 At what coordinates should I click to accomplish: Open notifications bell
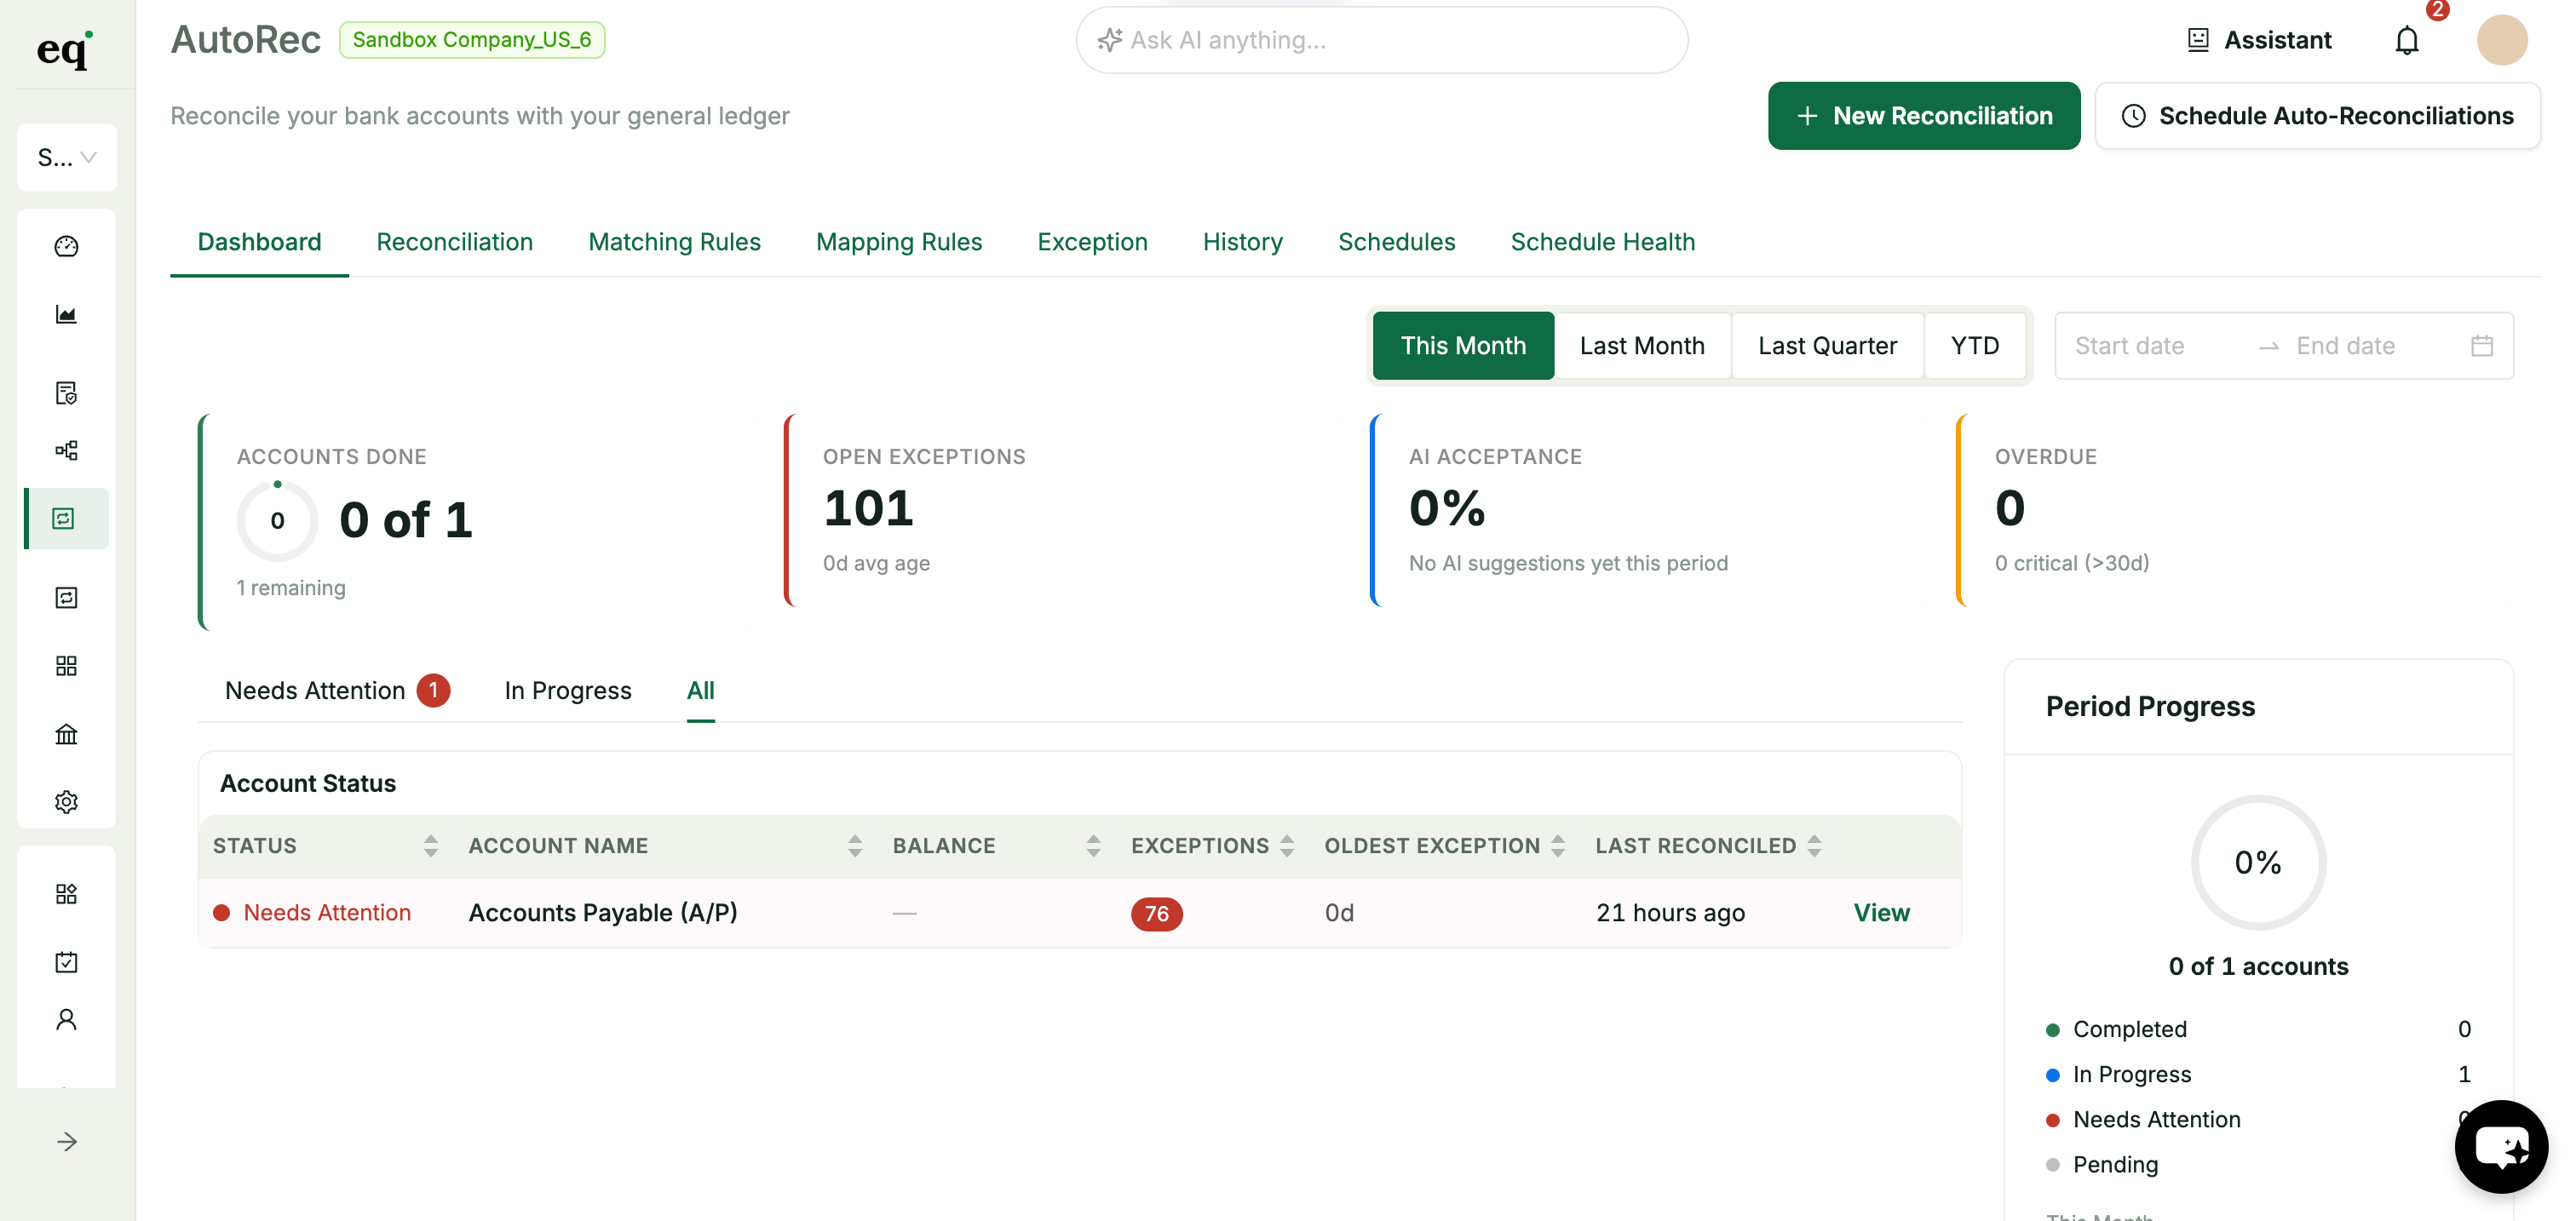(x=2407, y=40)
